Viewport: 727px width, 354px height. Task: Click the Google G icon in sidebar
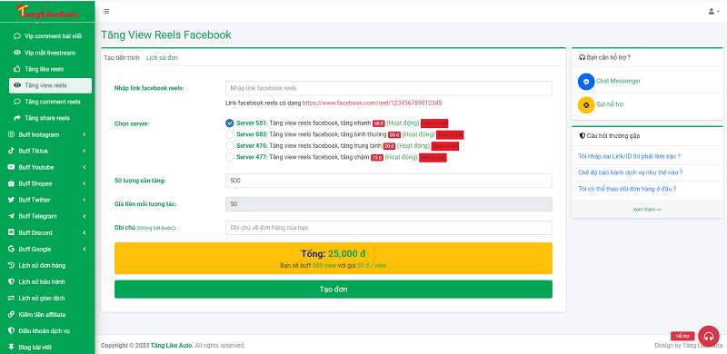[x=11, y=249]
